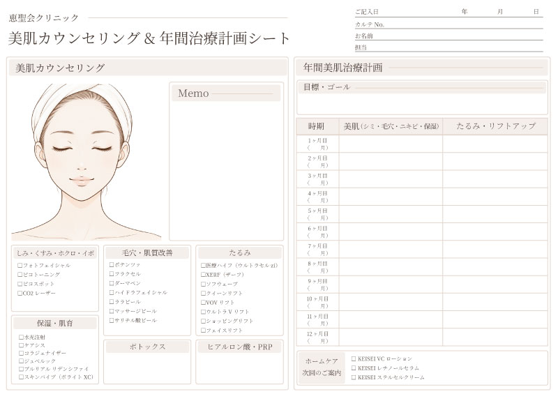558x394 pixels.
Task: Check the フォトフェイシャル checkbox
Action: click(x=20, y=266)
